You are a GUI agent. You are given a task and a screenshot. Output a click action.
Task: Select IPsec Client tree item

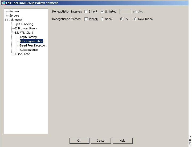(22, 54)
